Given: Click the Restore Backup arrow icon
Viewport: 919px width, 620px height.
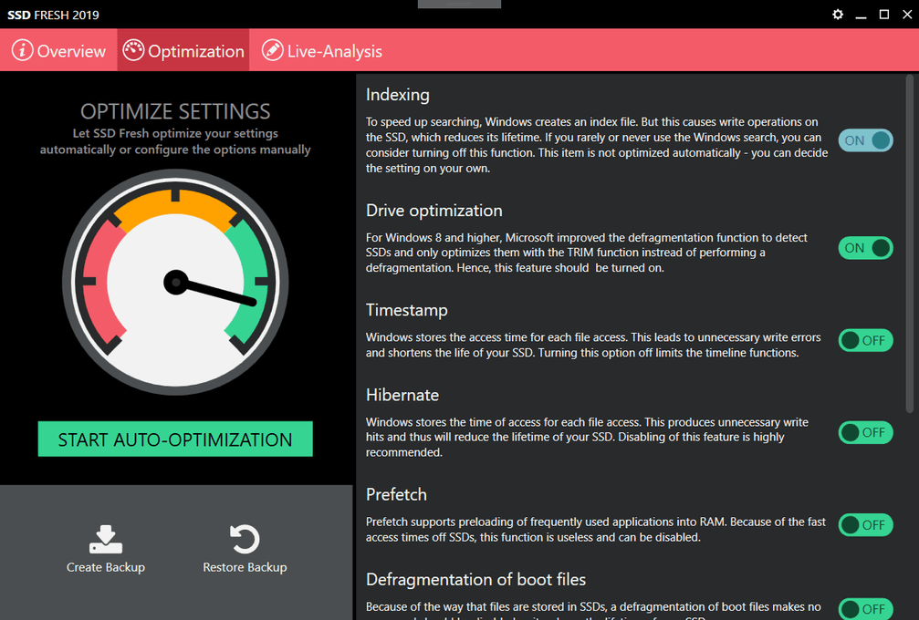Looking at the screenshot, I should coord(245,539).
